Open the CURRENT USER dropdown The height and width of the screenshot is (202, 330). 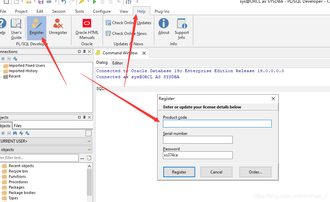[x=89, y=141]
